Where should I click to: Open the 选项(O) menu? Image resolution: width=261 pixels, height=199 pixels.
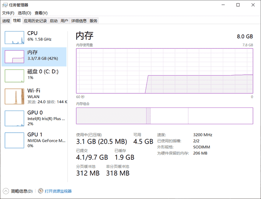coord(24,13)
